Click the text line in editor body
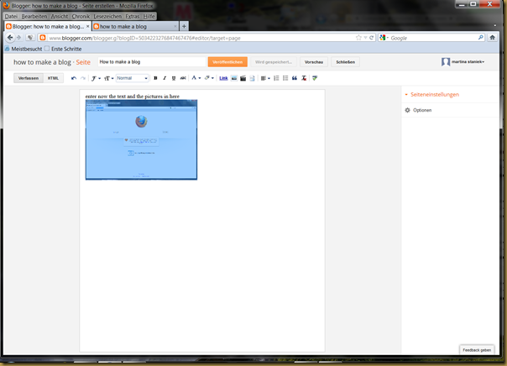 tap(133, 97)
